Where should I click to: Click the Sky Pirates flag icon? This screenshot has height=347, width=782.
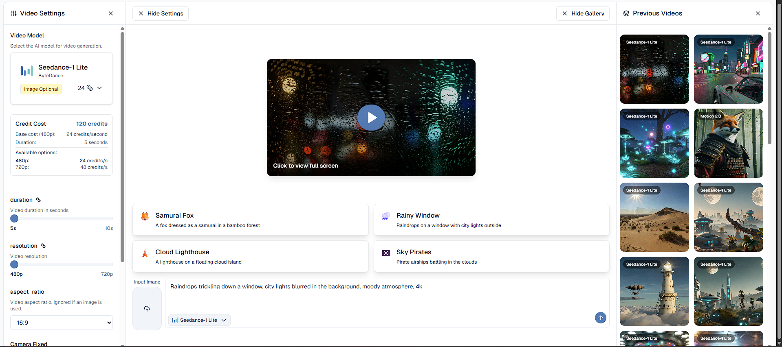386,253
